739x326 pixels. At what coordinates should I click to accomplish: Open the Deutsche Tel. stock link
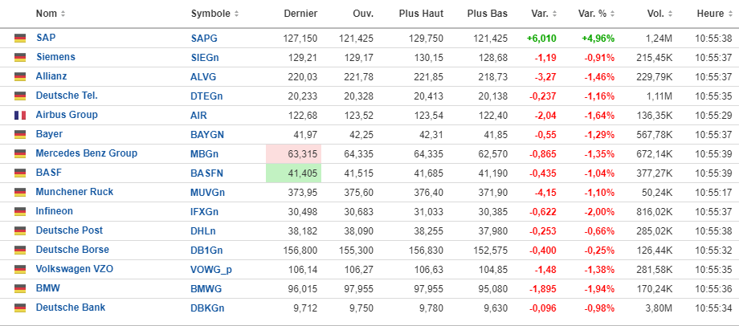pos(67,96)
